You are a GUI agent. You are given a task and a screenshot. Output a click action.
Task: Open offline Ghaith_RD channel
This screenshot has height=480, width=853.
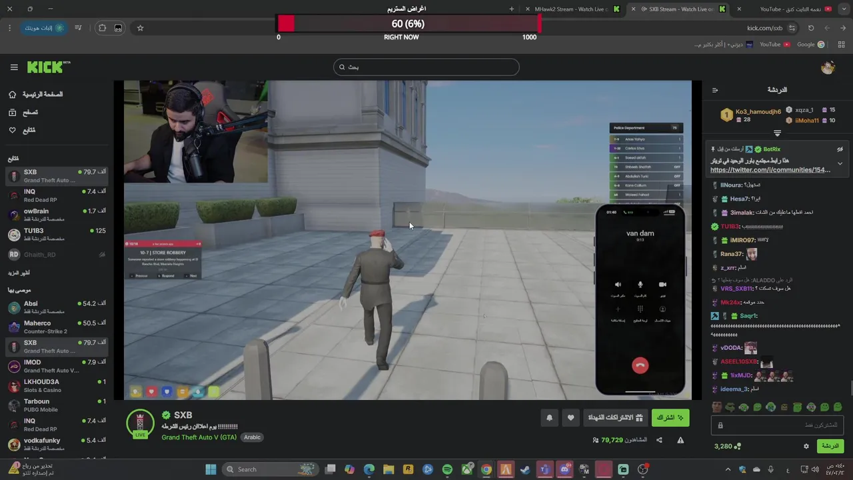point(56,255)
